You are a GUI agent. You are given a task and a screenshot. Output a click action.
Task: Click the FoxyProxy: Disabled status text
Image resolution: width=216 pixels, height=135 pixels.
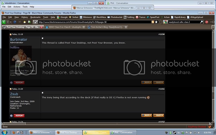197,127
